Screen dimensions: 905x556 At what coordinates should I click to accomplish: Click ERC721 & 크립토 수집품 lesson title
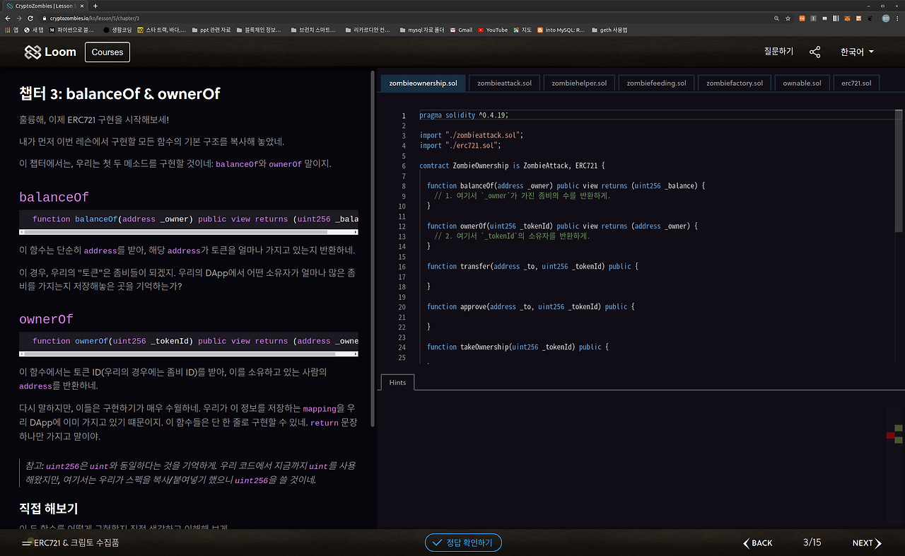click(x=76, y=543)
